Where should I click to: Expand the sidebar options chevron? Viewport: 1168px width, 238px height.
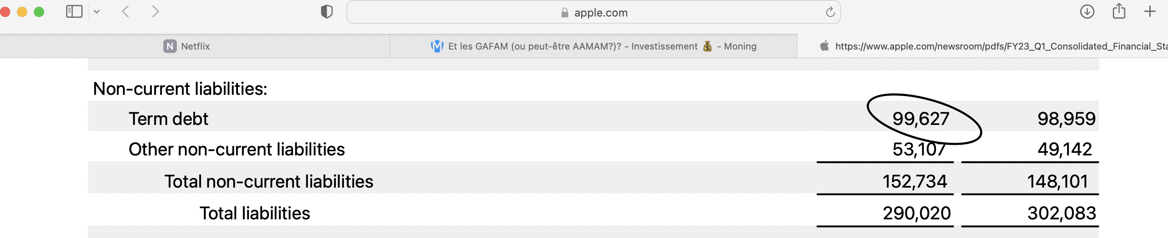click(x=97, y=12)
